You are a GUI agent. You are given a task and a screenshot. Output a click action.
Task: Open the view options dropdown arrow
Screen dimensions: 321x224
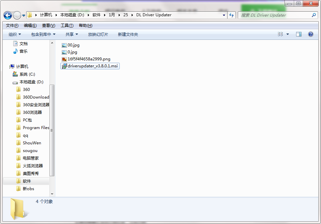click(288, 34)
